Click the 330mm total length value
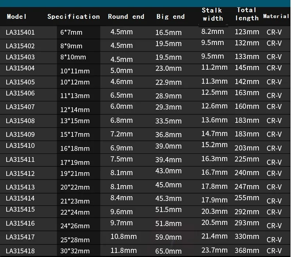296x257 pixels. [x=247, y=237]
